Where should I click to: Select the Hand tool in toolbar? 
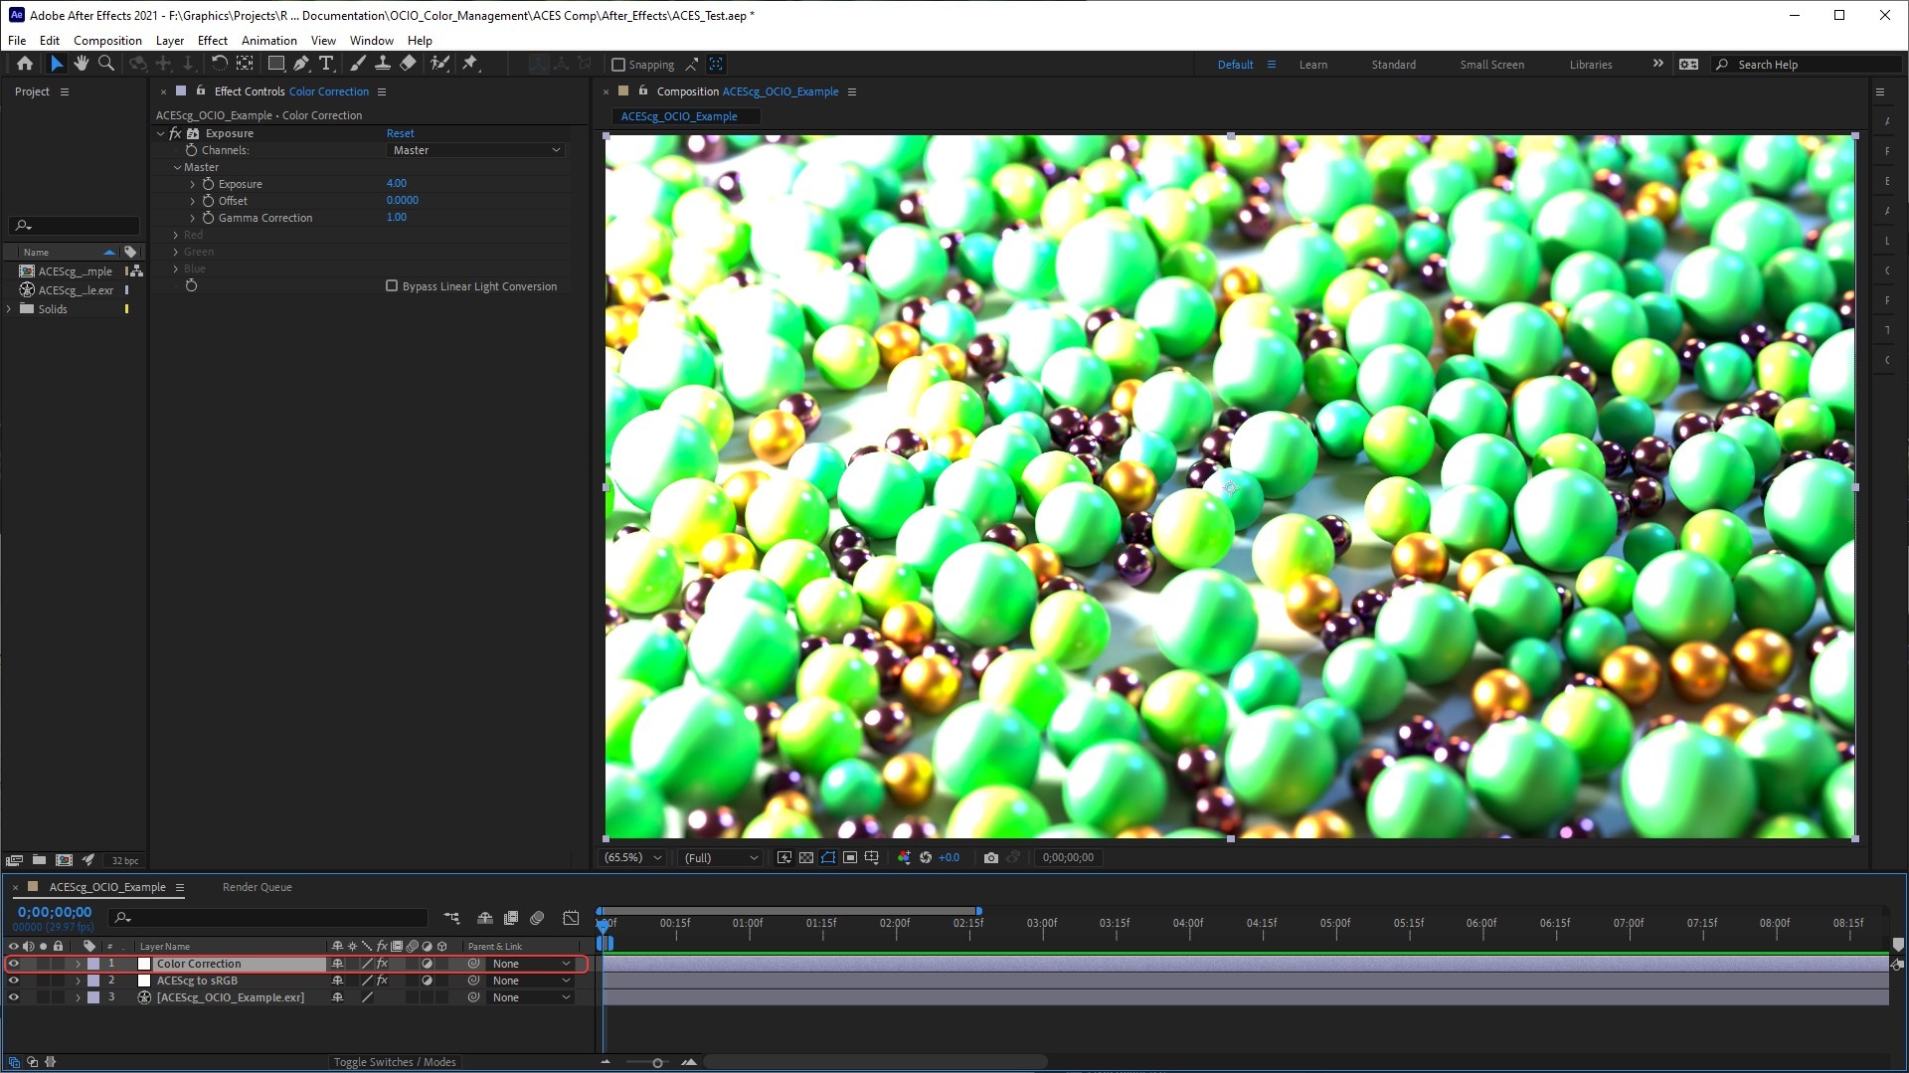tap(81, 64)
